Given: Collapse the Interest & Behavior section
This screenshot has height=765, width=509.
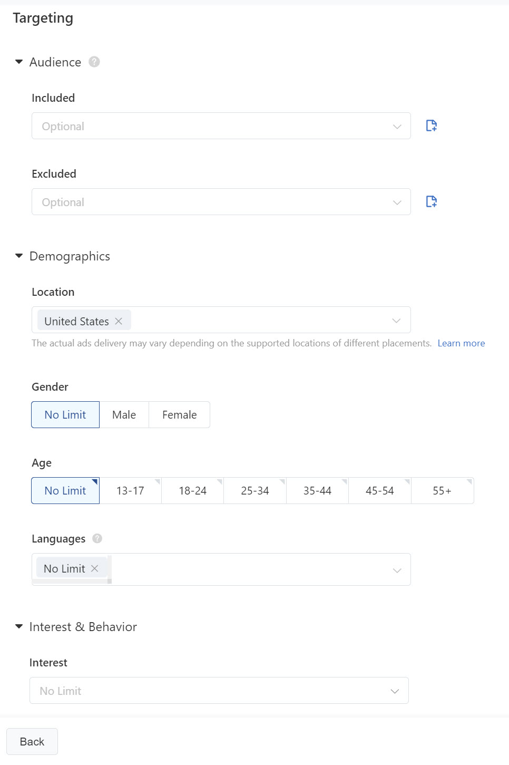Looking at the screenshot, I should click(x=19, y=627).
